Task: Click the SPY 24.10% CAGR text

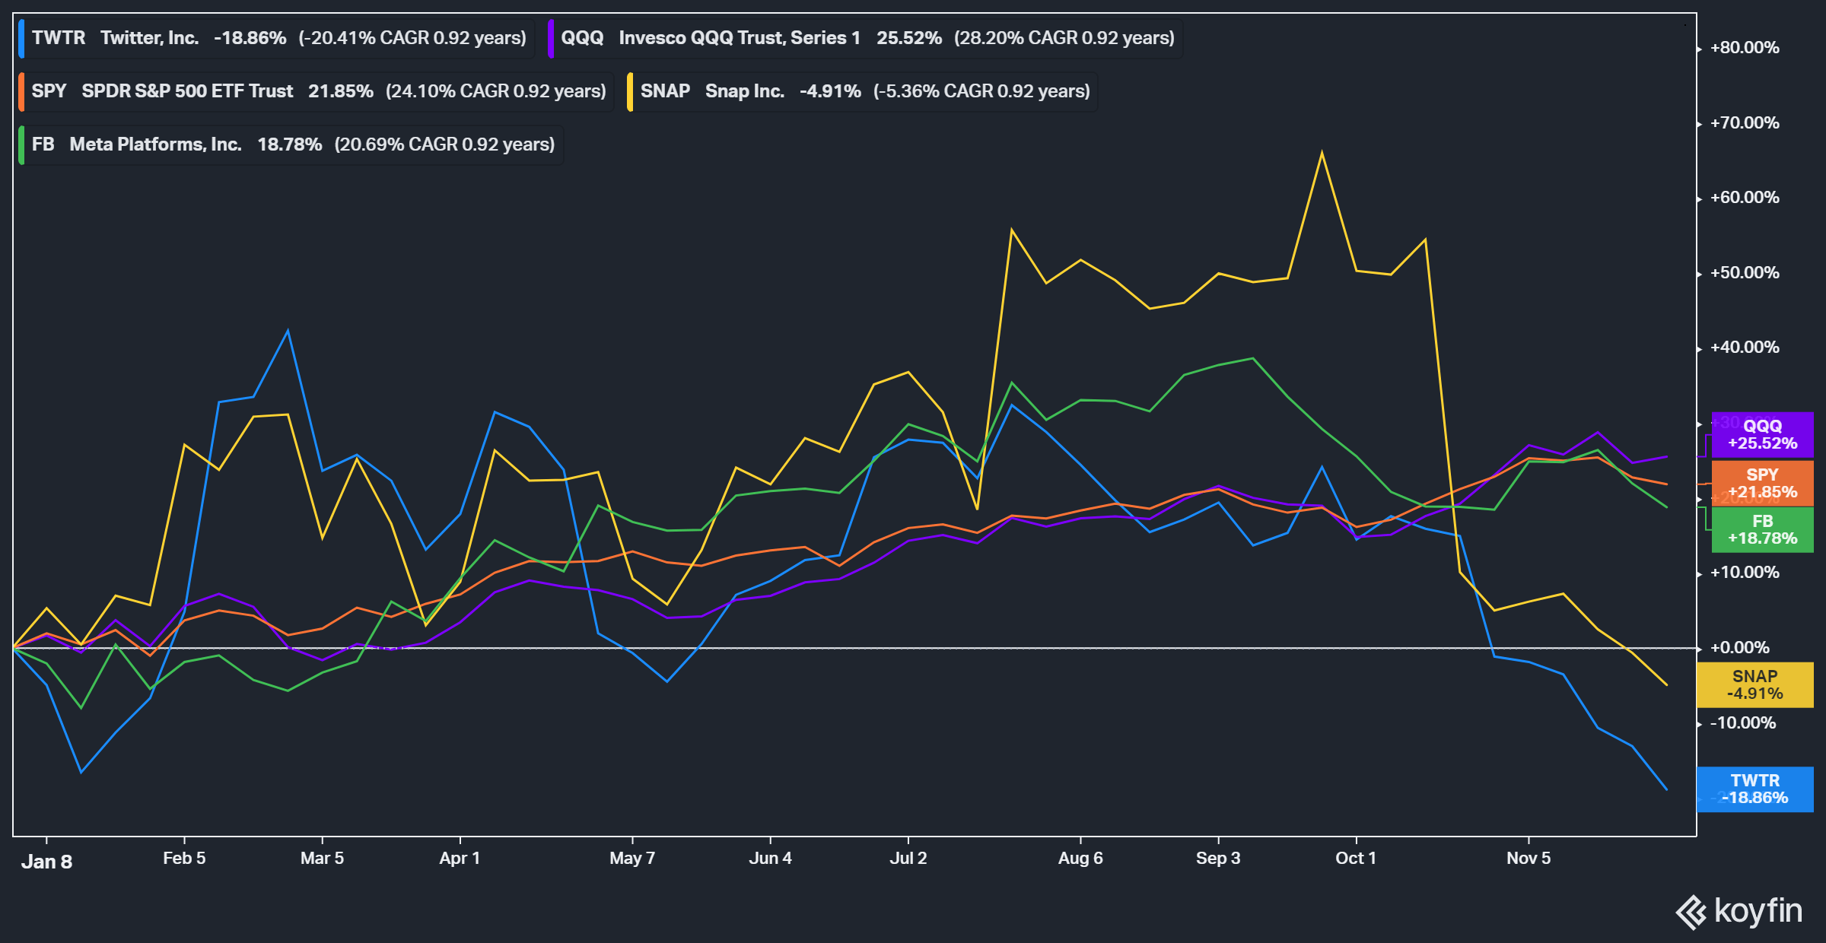Action: click(x=496, y=91)
